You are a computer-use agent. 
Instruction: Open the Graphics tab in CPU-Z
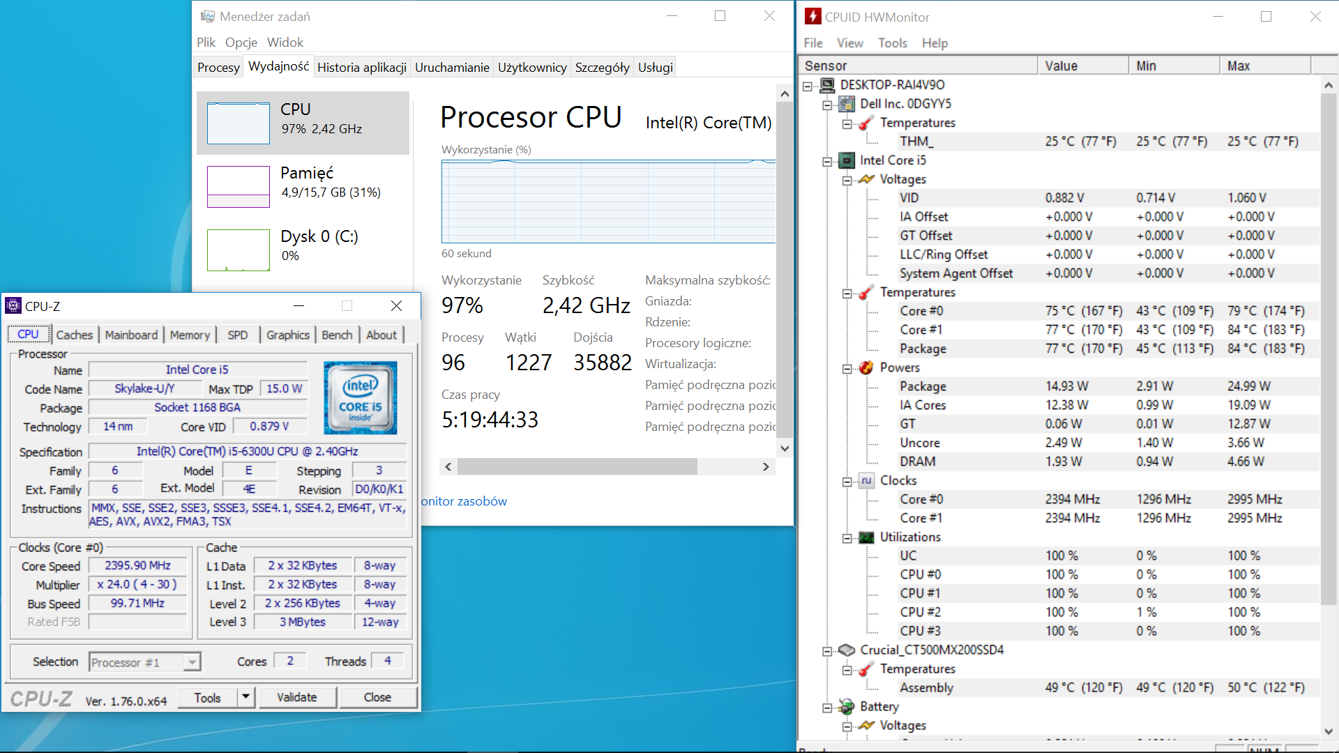coord(287,335)
